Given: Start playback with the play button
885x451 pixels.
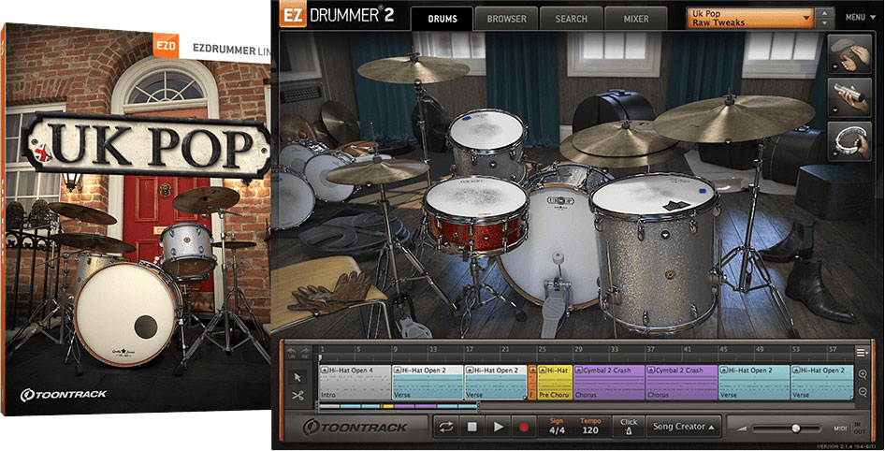Looking at the screenshot, I should [498, 428].
